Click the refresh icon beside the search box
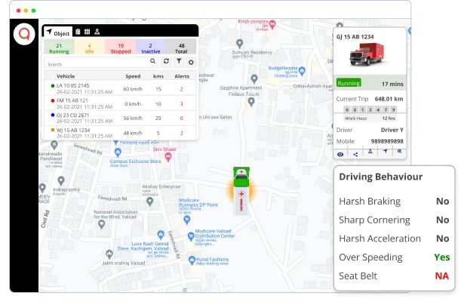 [x=166, y=61]
